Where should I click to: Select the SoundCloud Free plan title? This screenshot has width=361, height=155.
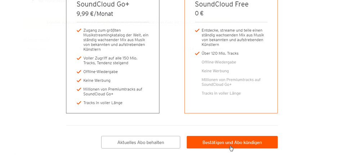tap(222, 4)
